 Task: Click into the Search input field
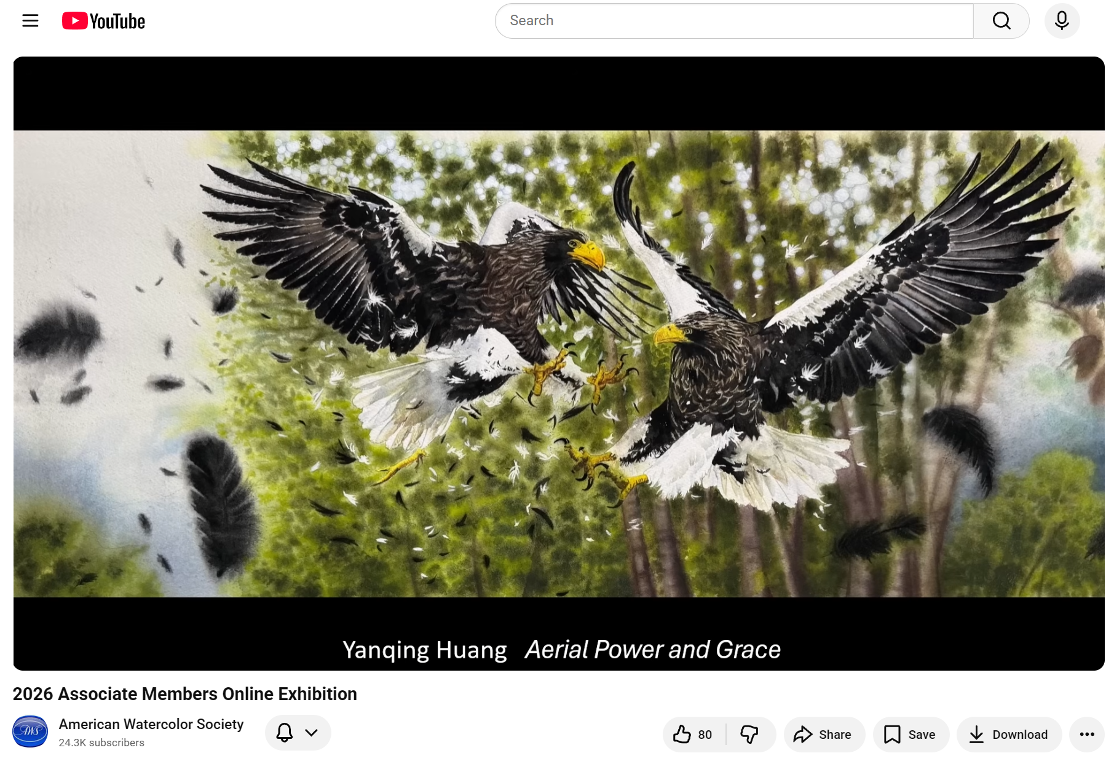pos(734,21)
